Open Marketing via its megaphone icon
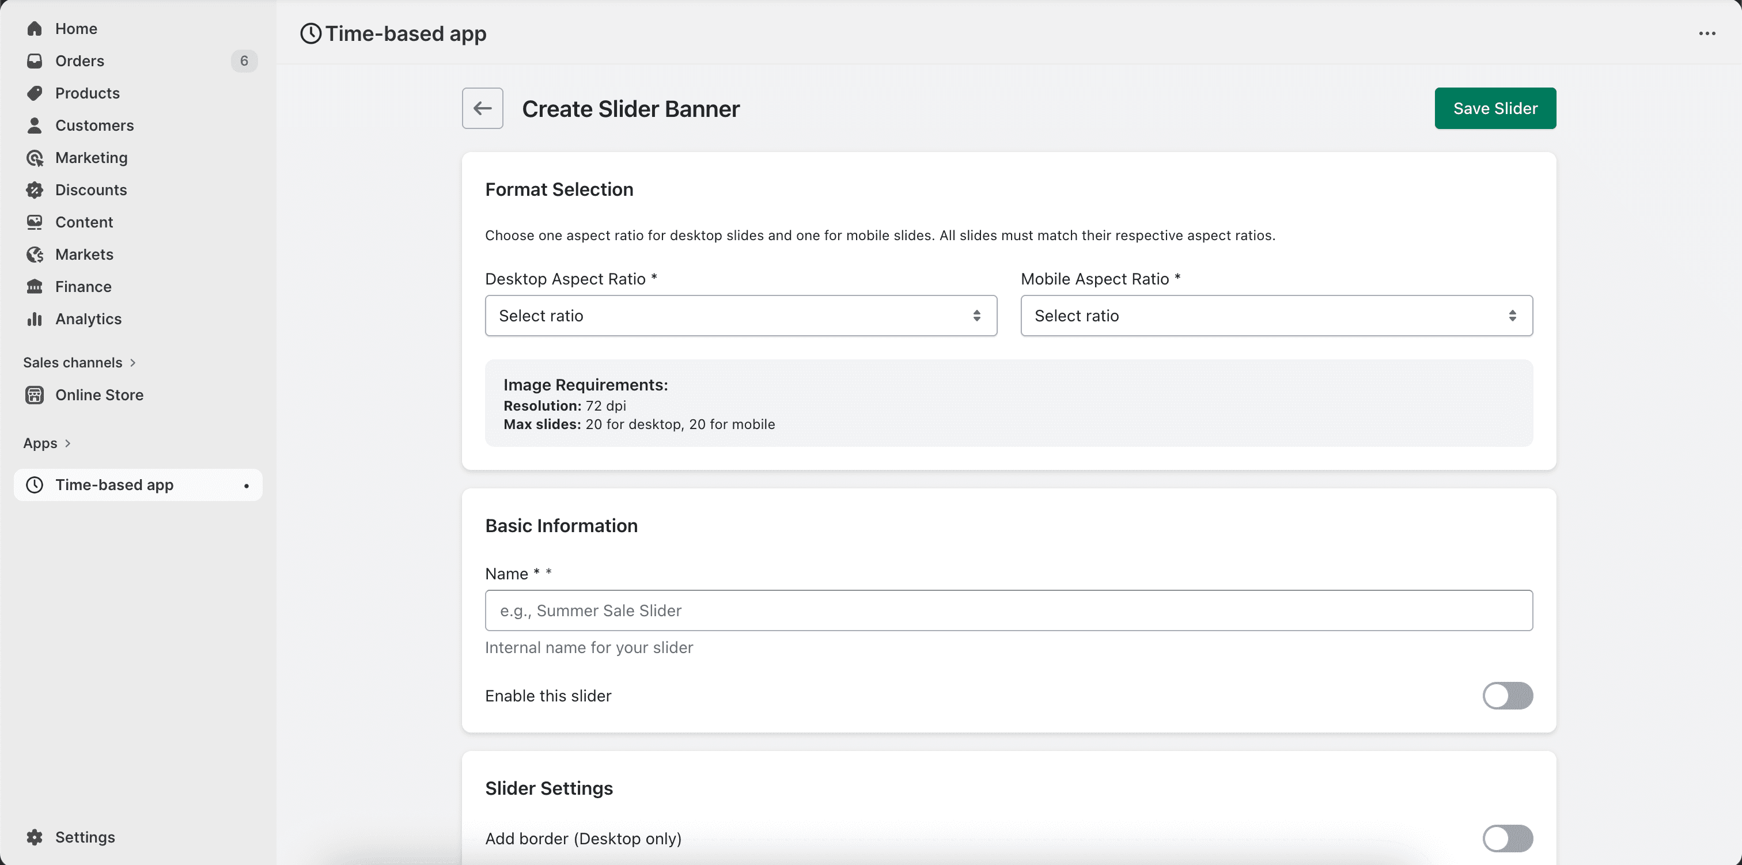 pos(35,158)
